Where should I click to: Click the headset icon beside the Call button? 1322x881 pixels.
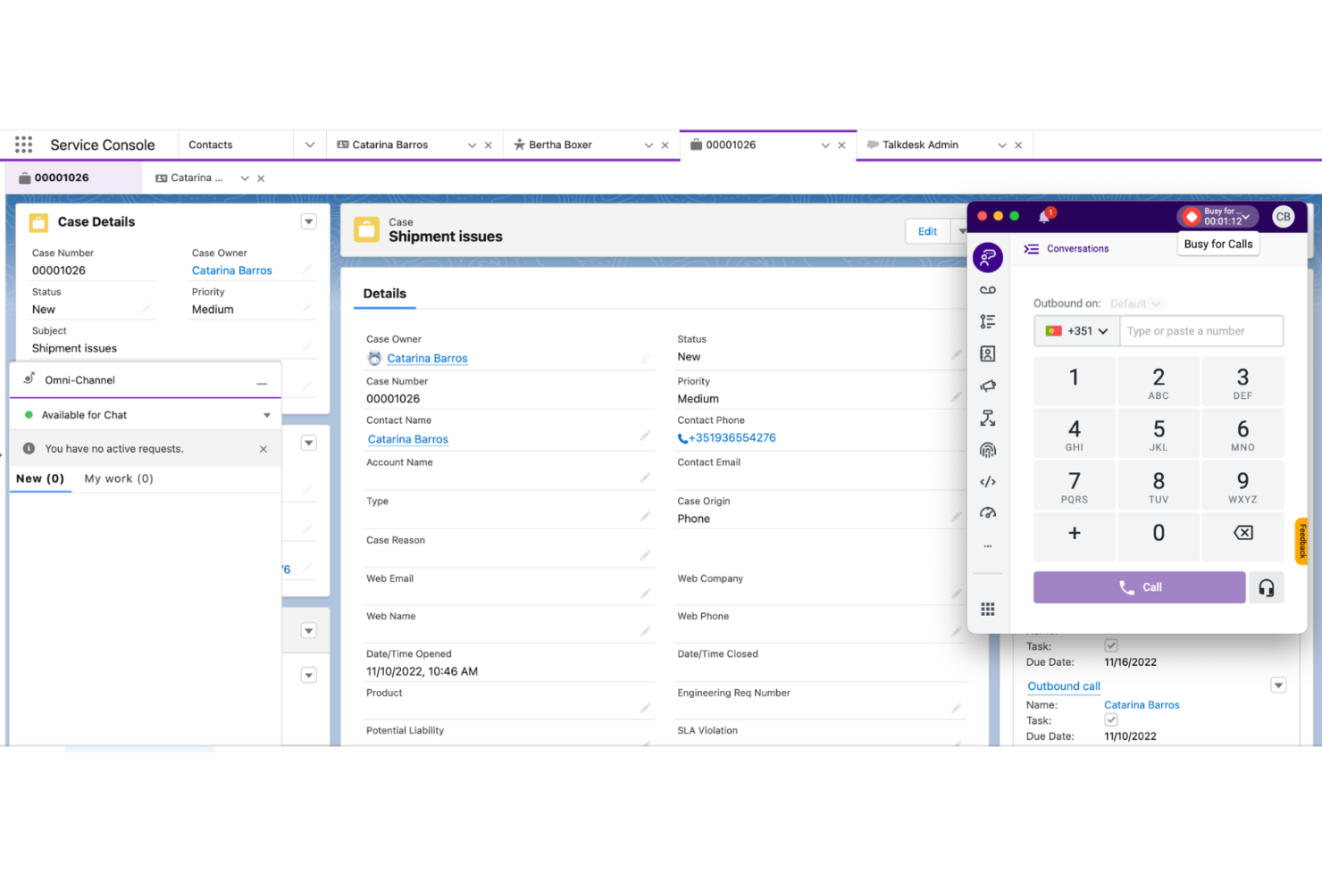click(1267, 587)
